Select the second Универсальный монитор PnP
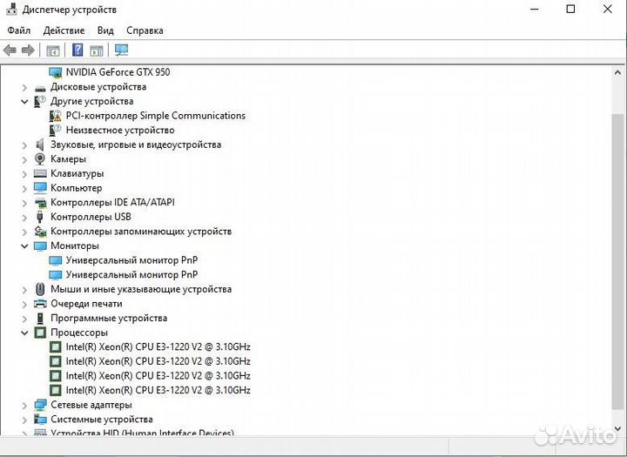Image resolution: width=627 pixels, height=457 pixels. (131, 275)
